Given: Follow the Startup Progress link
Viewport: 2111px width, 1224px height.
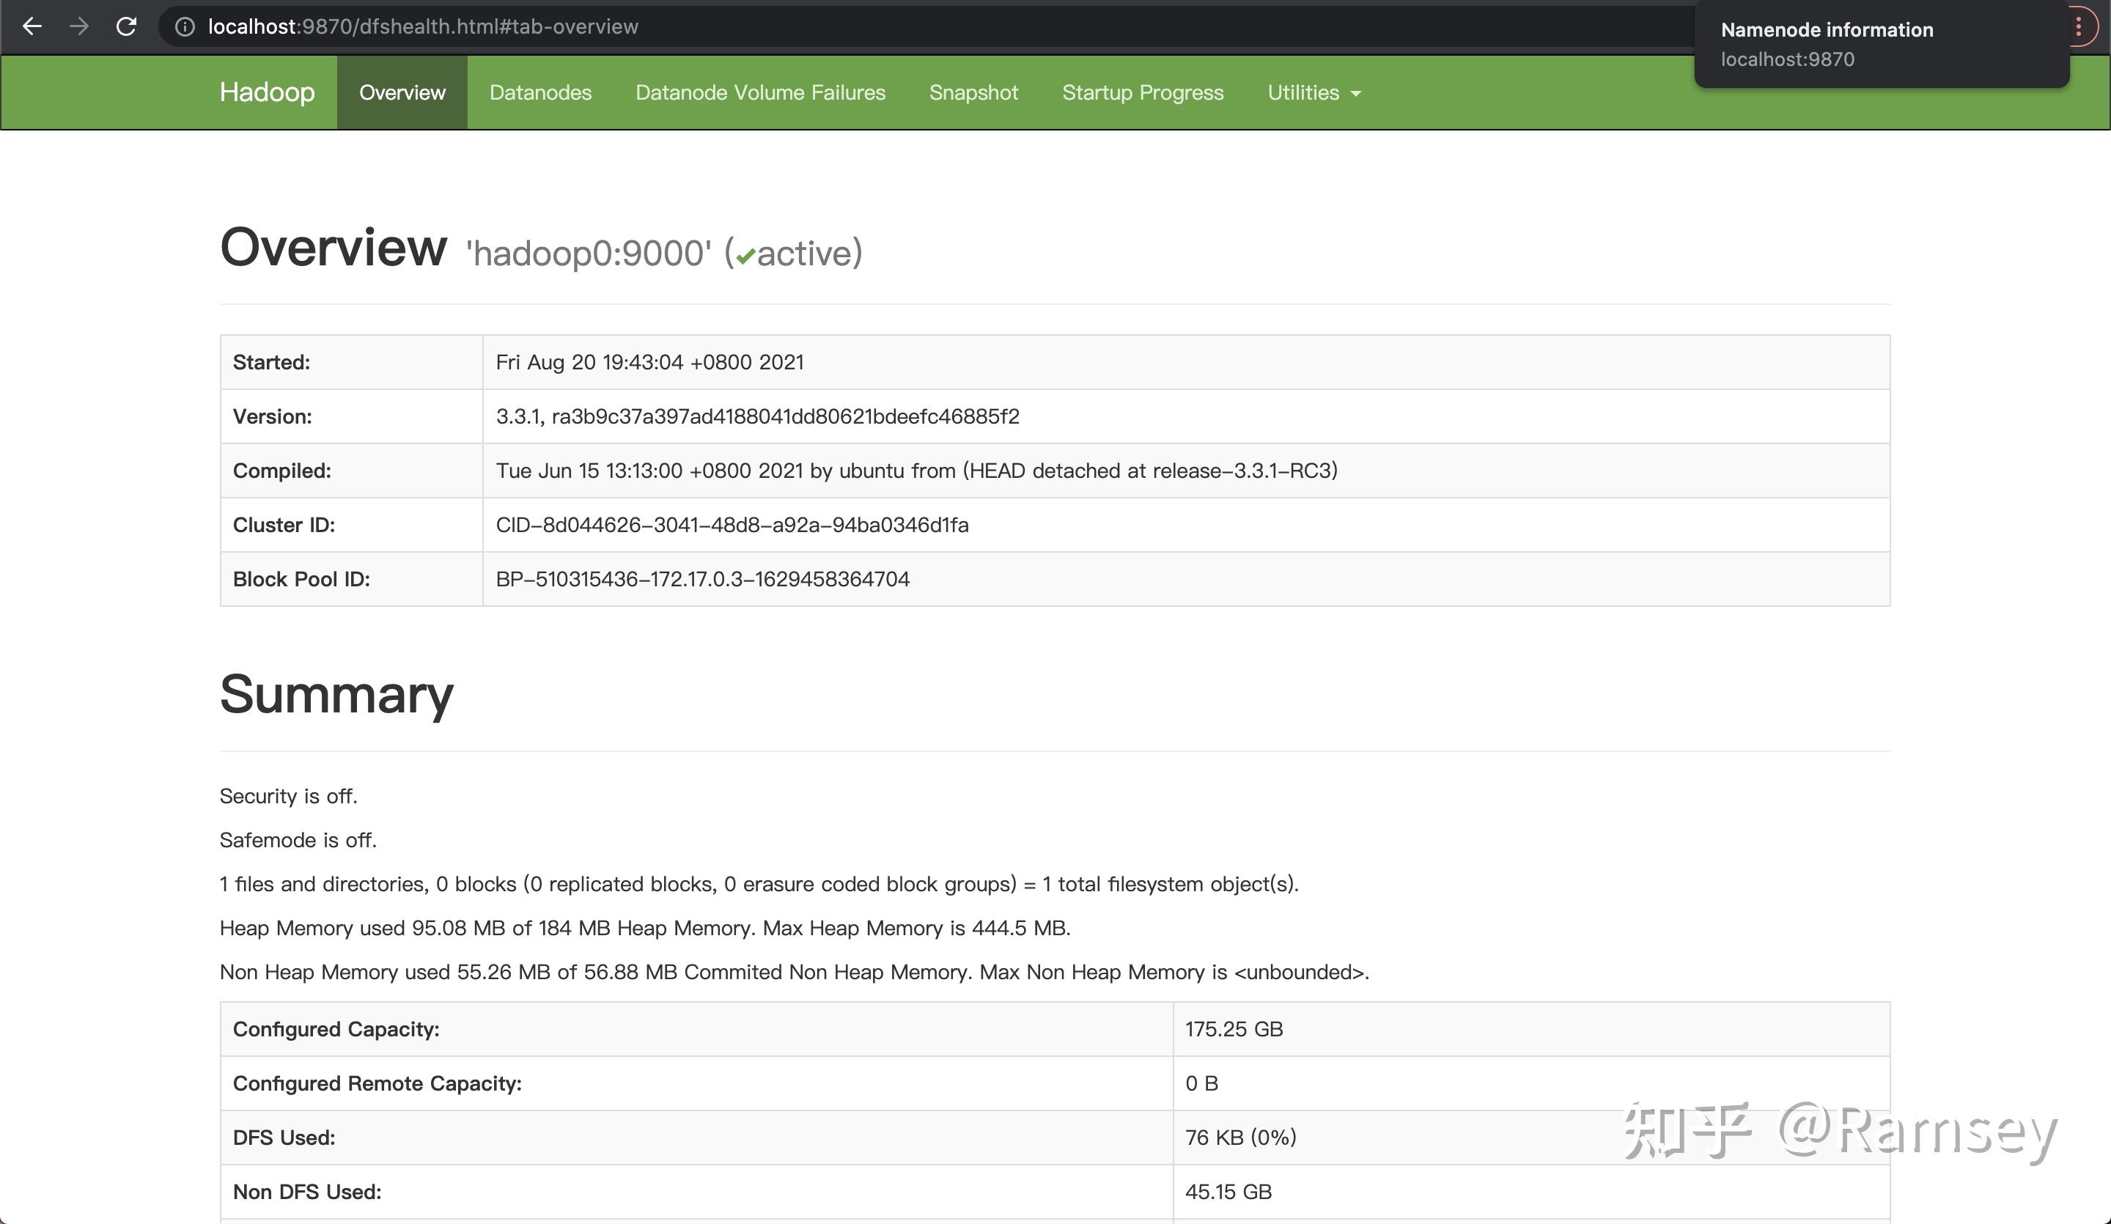Looking at the screenshot, I should coord(1143,92).
